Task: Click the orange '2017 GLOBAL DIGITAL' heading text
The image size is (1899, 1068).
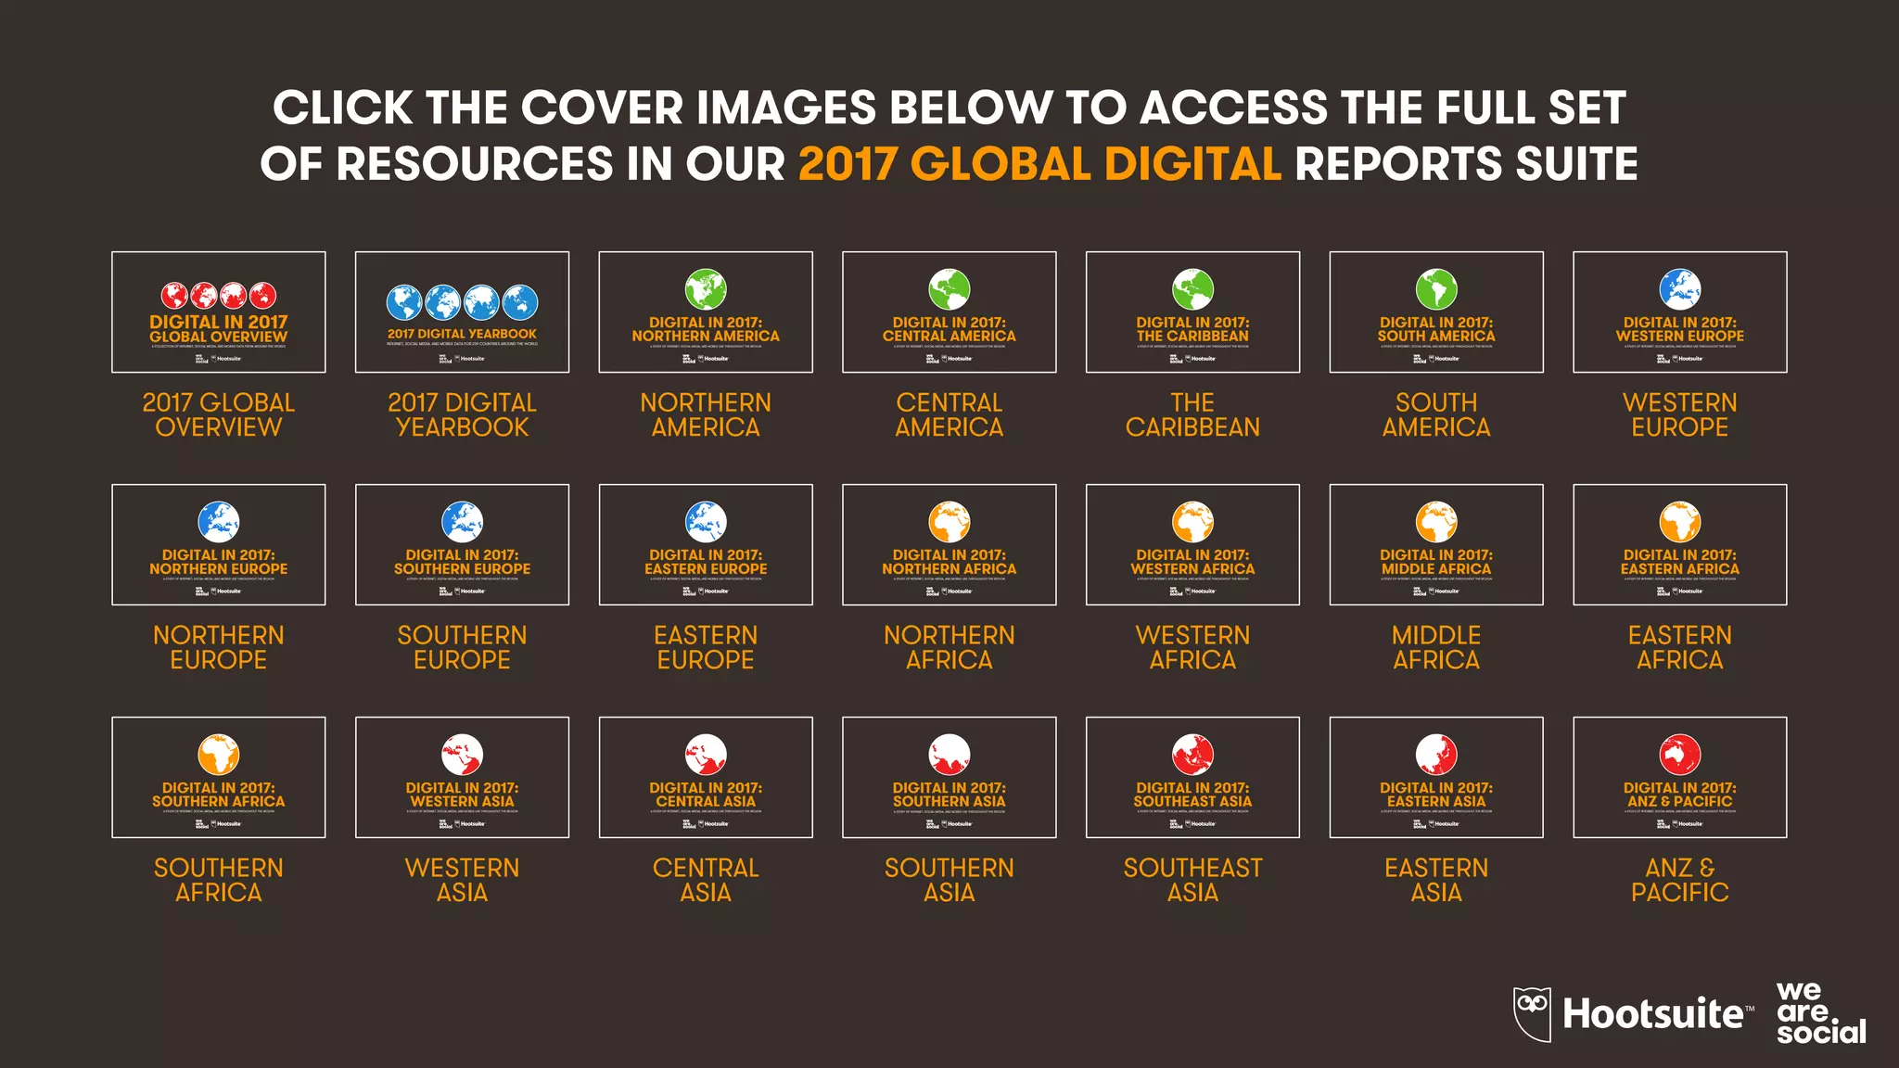Action: pos(1040,164)
